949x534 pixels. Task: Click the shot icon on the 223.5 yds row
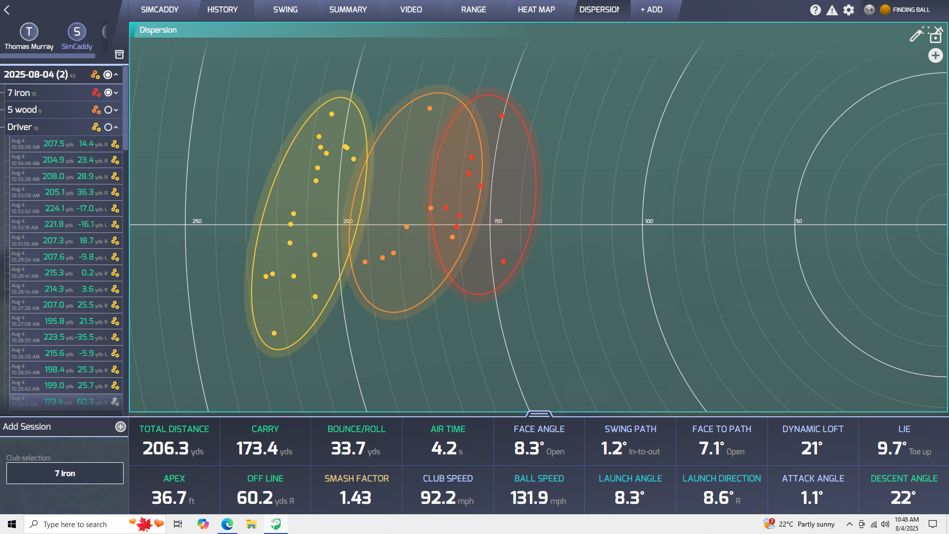[115, 337]
